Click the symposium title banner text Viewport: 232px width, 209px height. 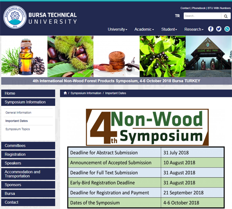pos(116,81)
